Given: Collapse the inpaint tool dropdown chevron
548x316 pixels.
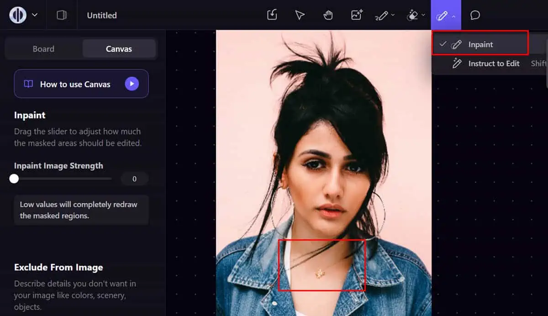Looking at the screenshot, I should [453, 16].
